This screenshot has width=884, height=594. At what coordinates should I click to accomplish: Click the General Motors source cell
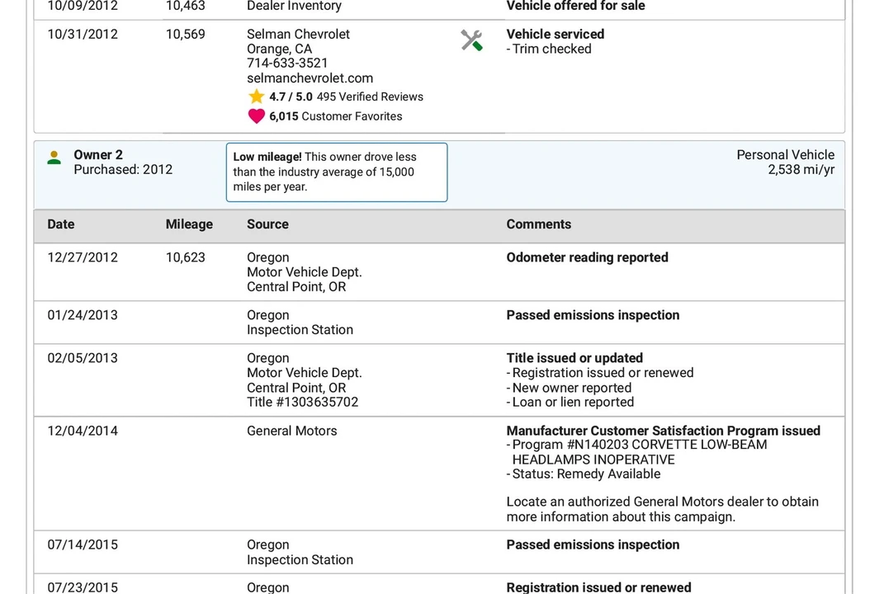pyautogui.click(x=291, y=431)
